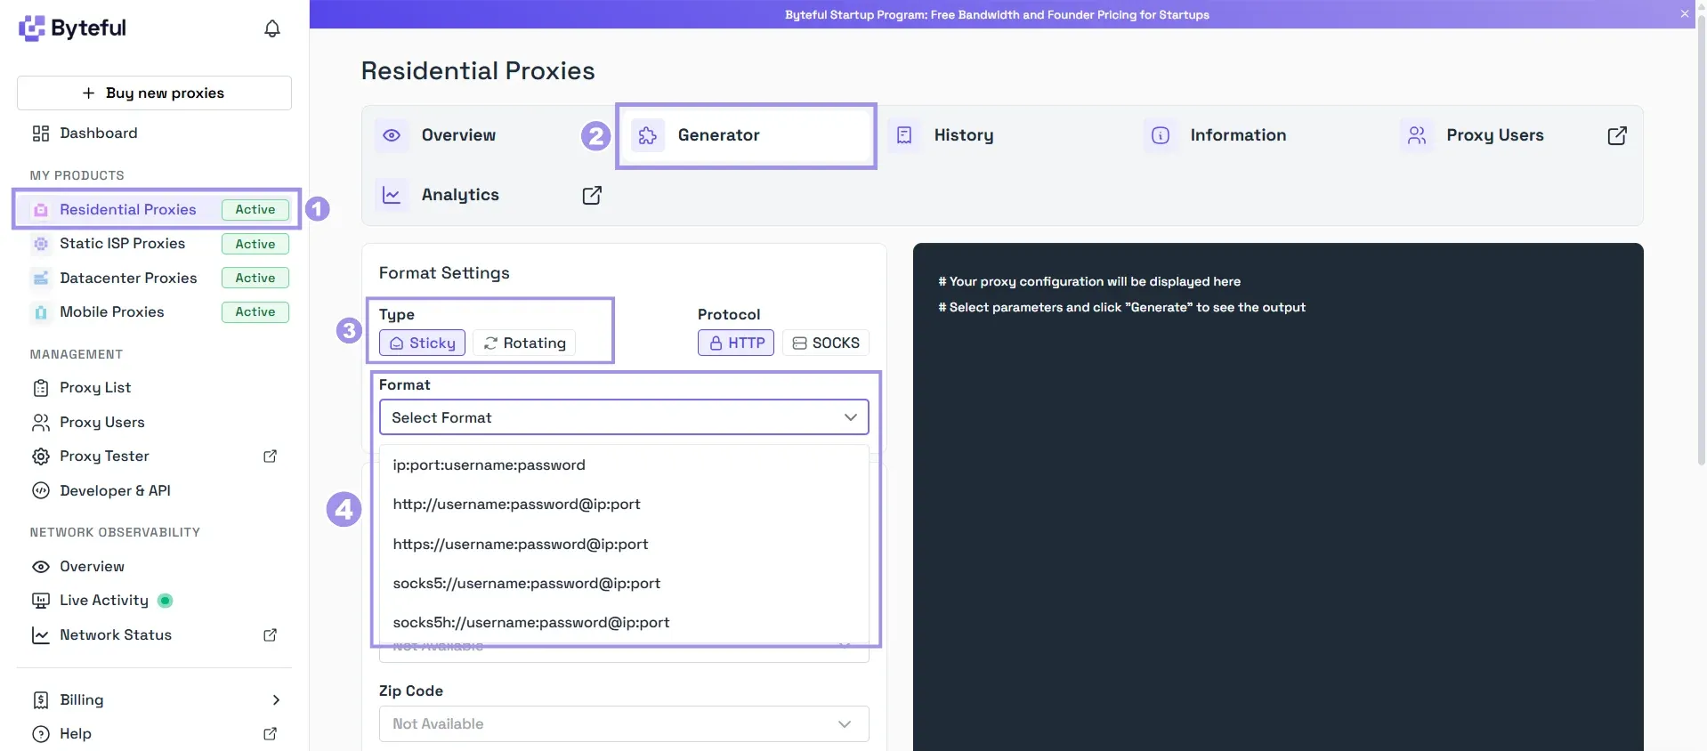Image resolution: width=1707 pixels, height=751 pixels.
Task: Open the notifications bell
Action: pyautogui.click(x=272, y=28)
